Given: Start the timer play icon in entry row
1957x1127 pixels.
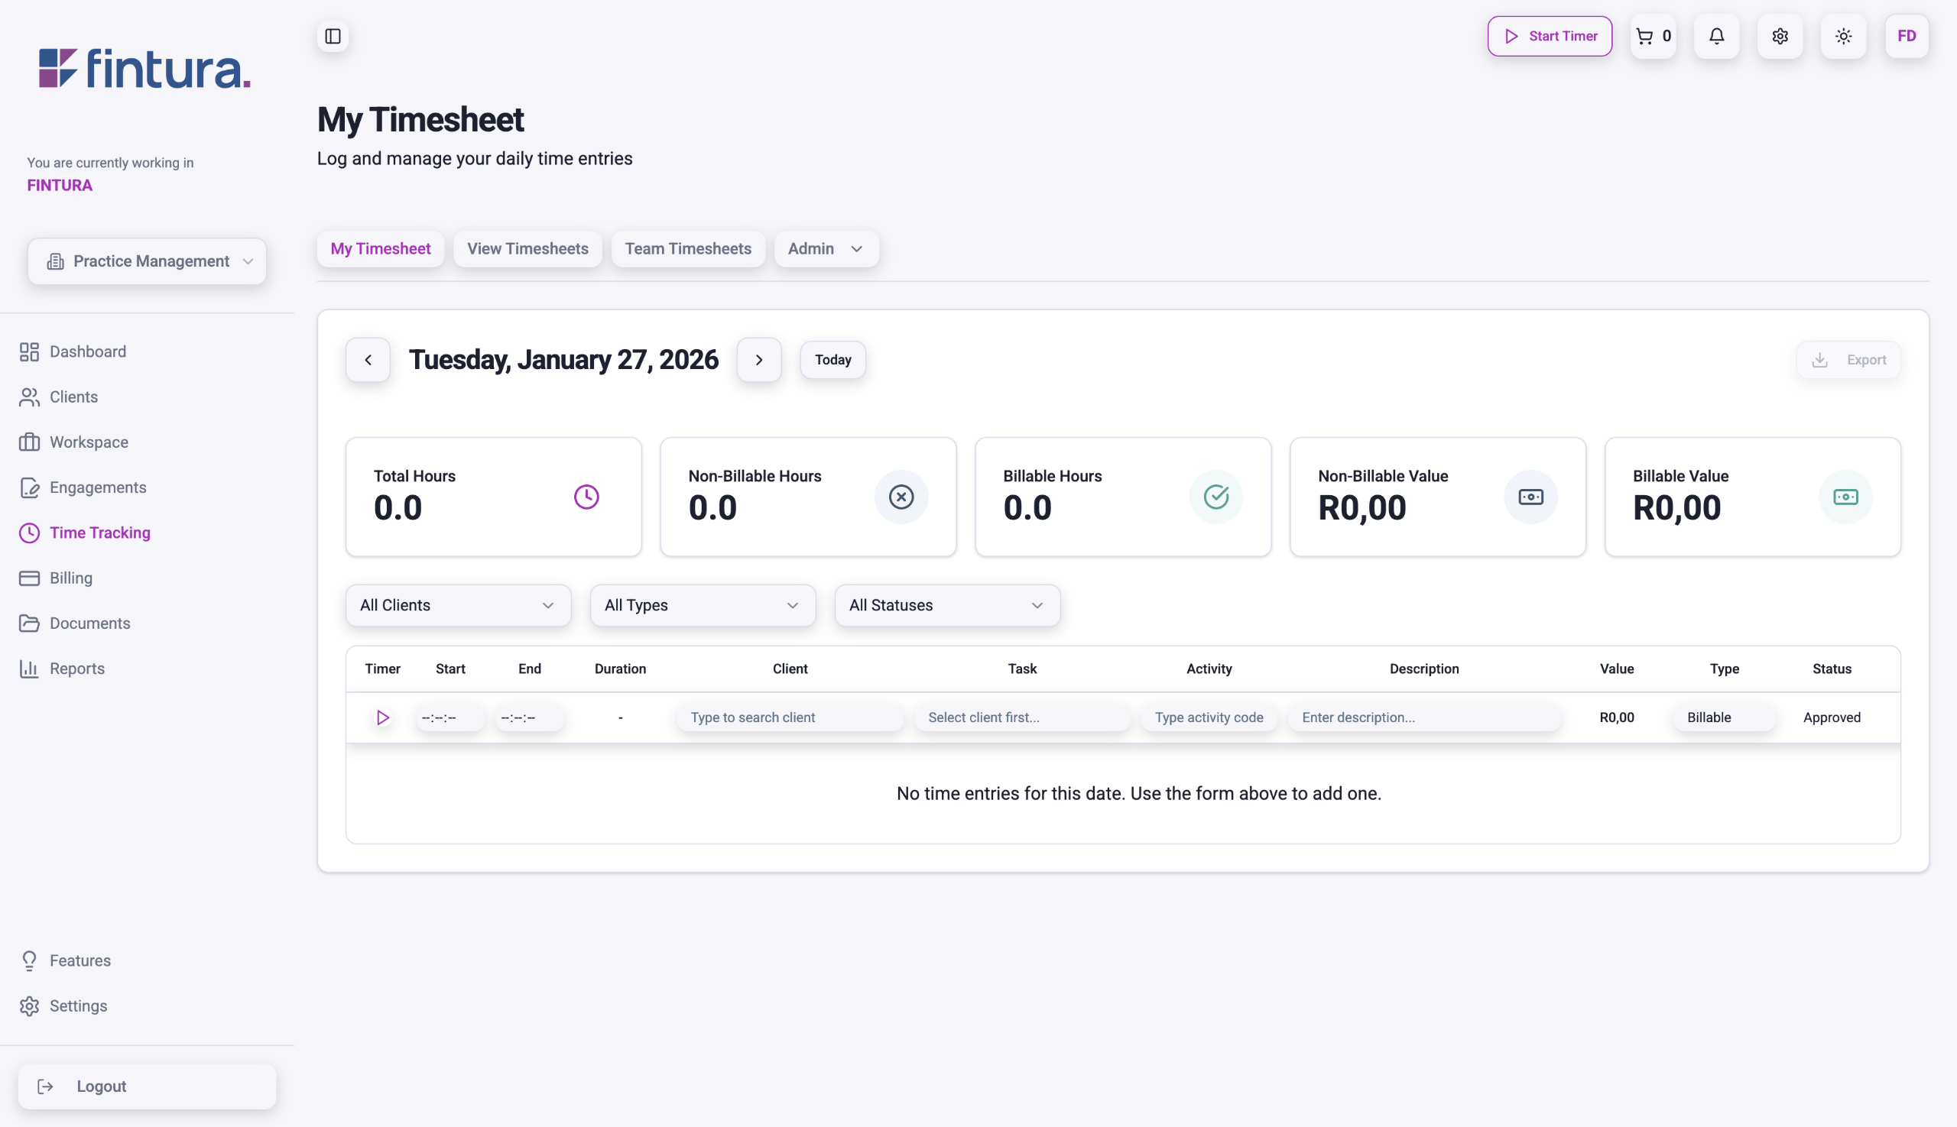Looking at the screenshot, I should (x=382, y=717).
